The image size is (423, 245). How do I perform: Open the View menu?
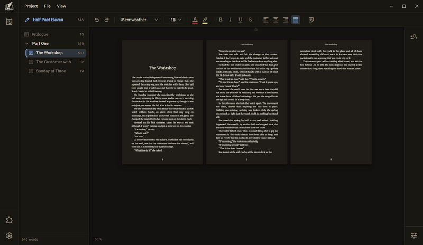(x=61, y=6)
